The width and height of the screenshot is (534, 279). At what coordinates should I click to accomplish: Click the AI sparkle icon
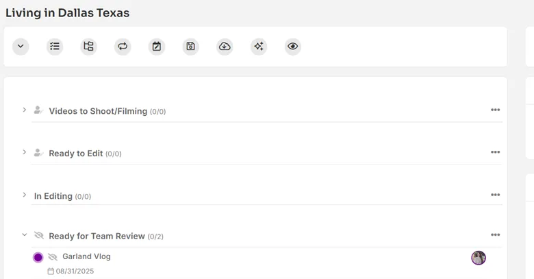(259, 47)
